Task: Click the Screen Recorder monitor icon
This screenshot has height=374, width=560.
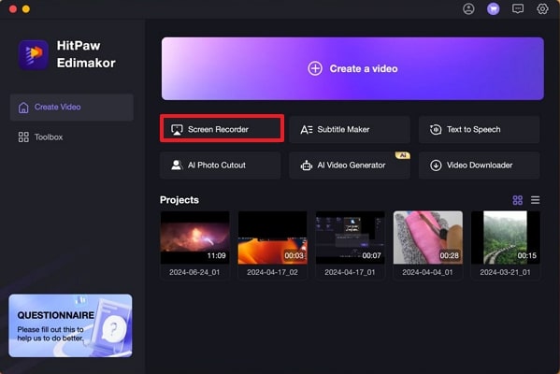Action: (x=177, y=130)
